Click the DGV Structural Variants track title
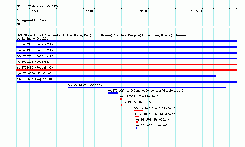The image size is (245, 147). tap(102, 35)
